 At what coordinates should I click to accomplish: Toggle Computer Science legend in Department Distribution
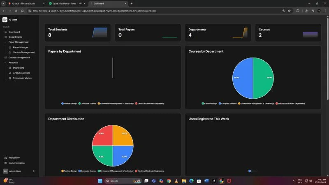point(87,171)
